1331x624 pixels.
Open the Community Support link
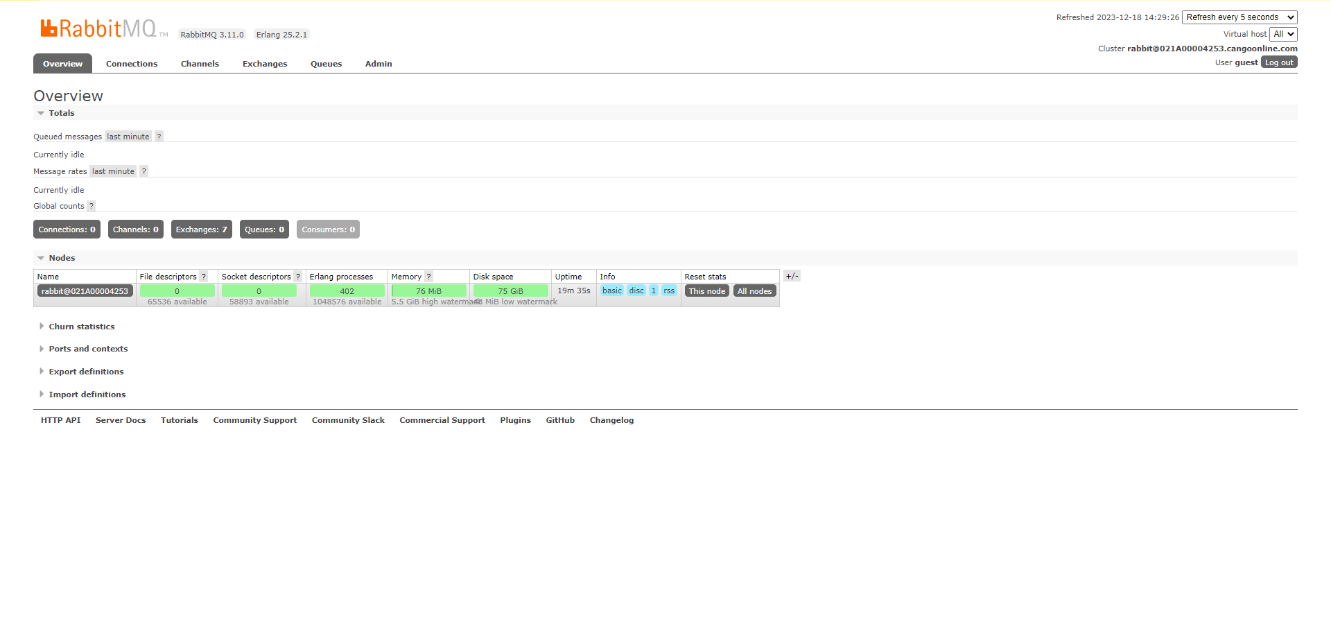coord(254,420)
